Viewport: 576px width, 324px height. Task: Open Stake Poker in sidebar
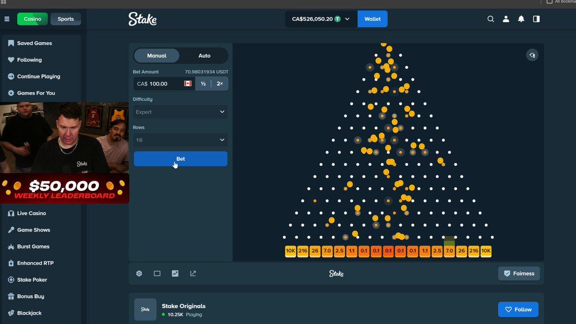tap(41, 280)
